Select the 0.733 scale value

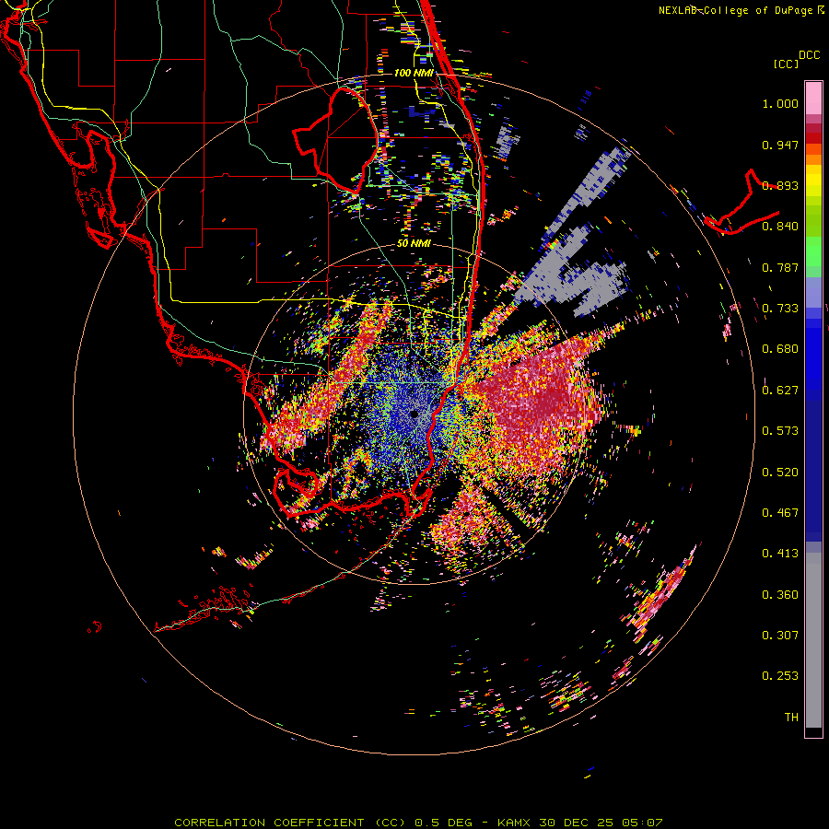pyautogui.click(x=780, y=309)
